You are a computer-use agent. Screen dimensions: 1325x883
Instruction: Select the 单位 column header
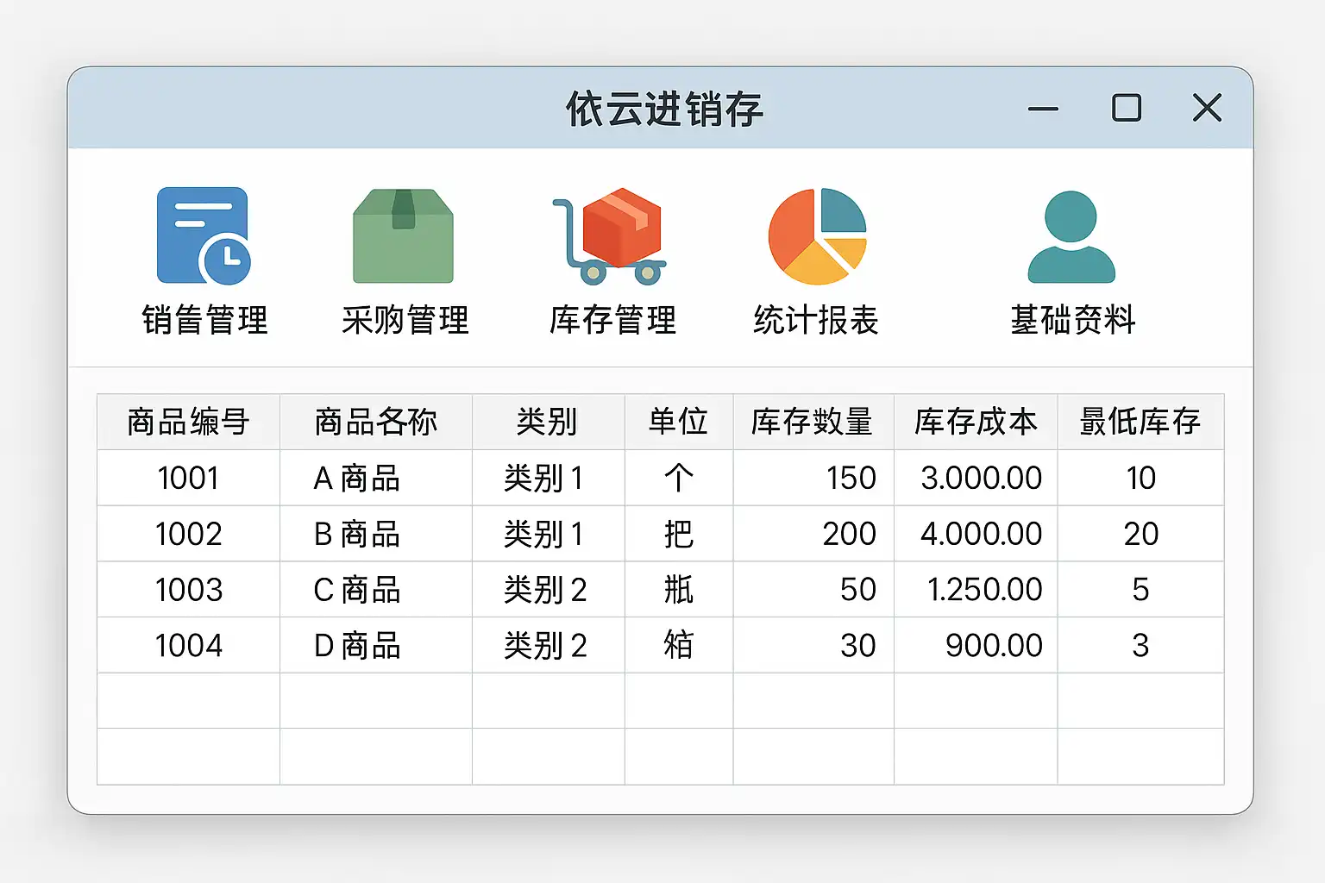(678, 422)
